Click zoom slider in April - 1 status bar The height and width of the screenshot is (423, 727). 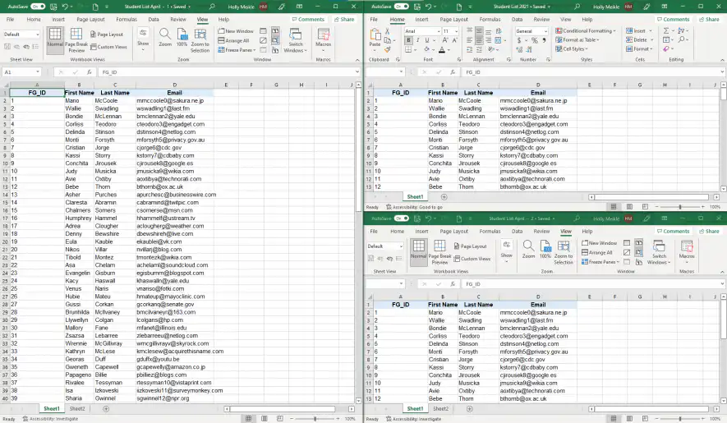click(315, 418)
